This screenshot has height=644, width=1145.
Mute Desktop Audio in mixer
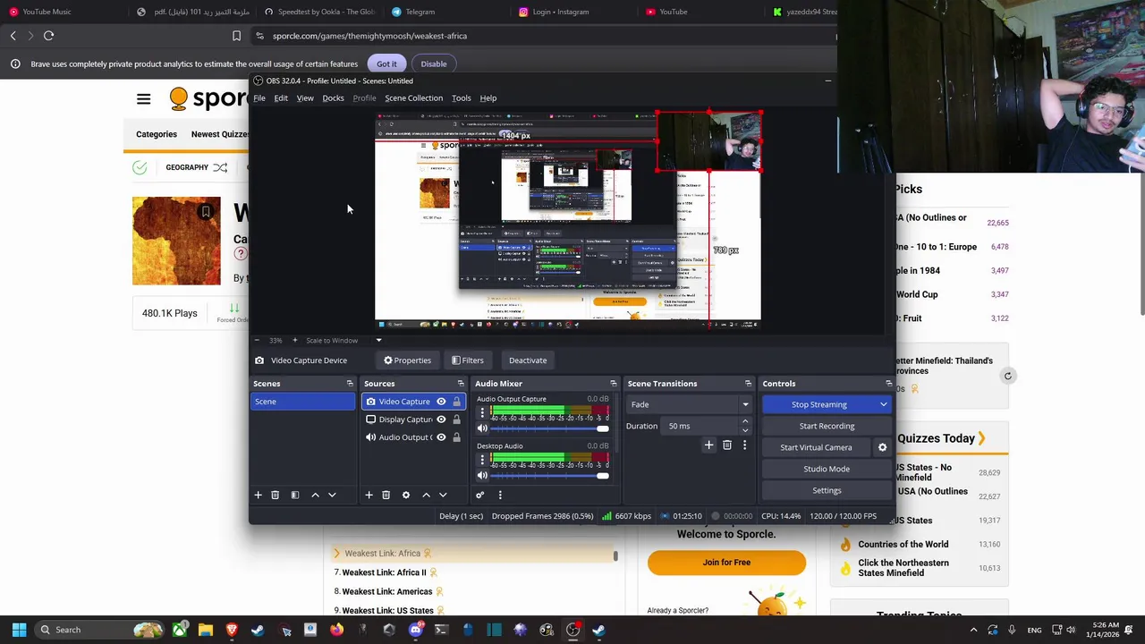[x=482, y=475]
